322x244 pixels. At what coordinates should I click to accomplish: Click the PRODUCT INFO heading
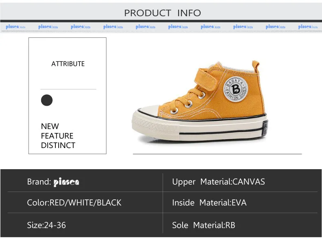(x=163, y=13)
